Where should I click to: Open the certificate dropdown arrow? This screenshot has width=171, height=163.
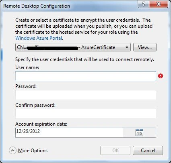click(x=127, y=47)
